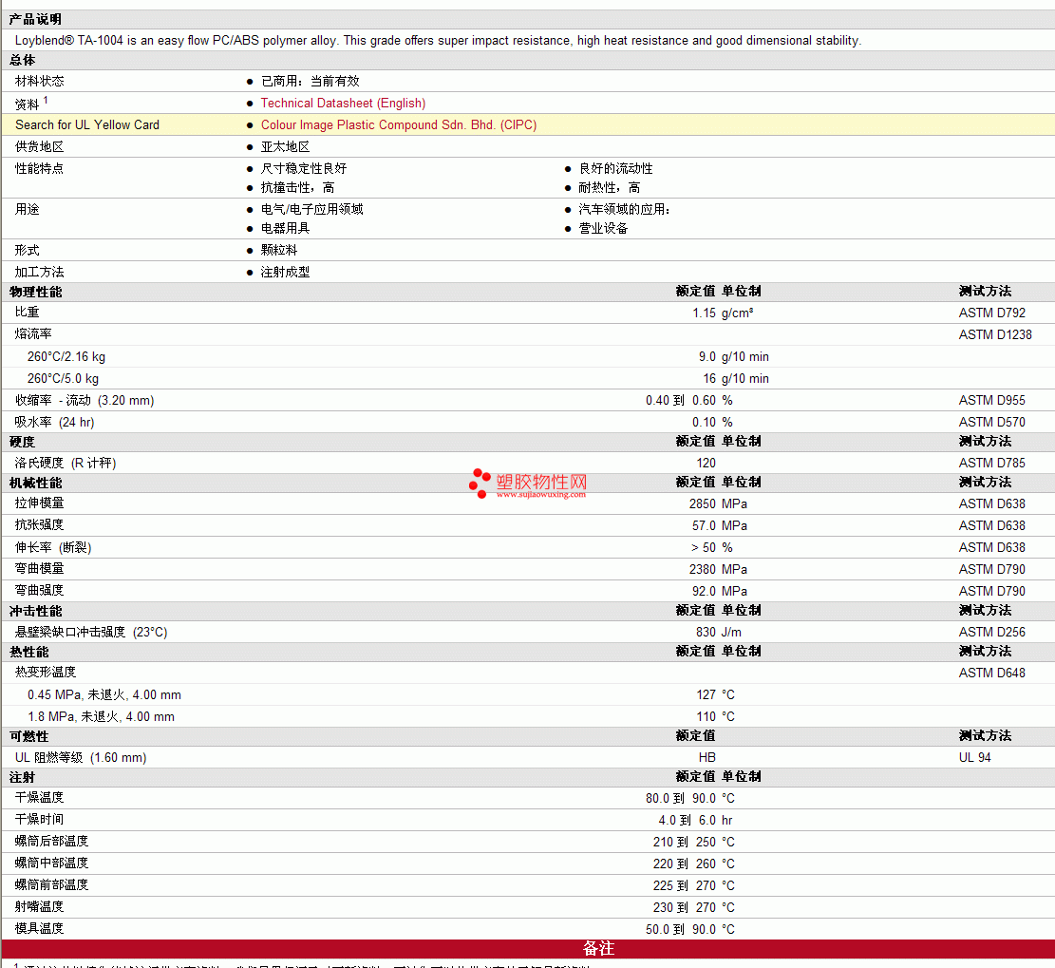Click the 熔流率 row label
The height and width of the screenshot is (968, 1055).
[33, 334]
